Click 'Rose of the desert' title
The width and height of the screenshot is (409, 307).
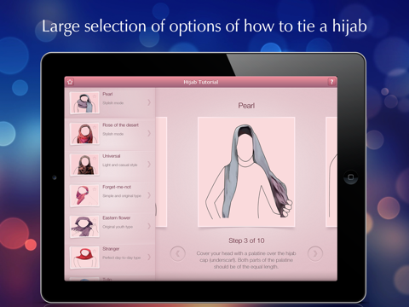tap(121, 125)
